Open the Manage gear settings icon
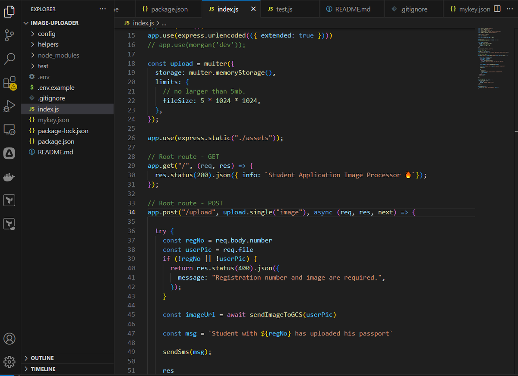 tap(9, 361)
